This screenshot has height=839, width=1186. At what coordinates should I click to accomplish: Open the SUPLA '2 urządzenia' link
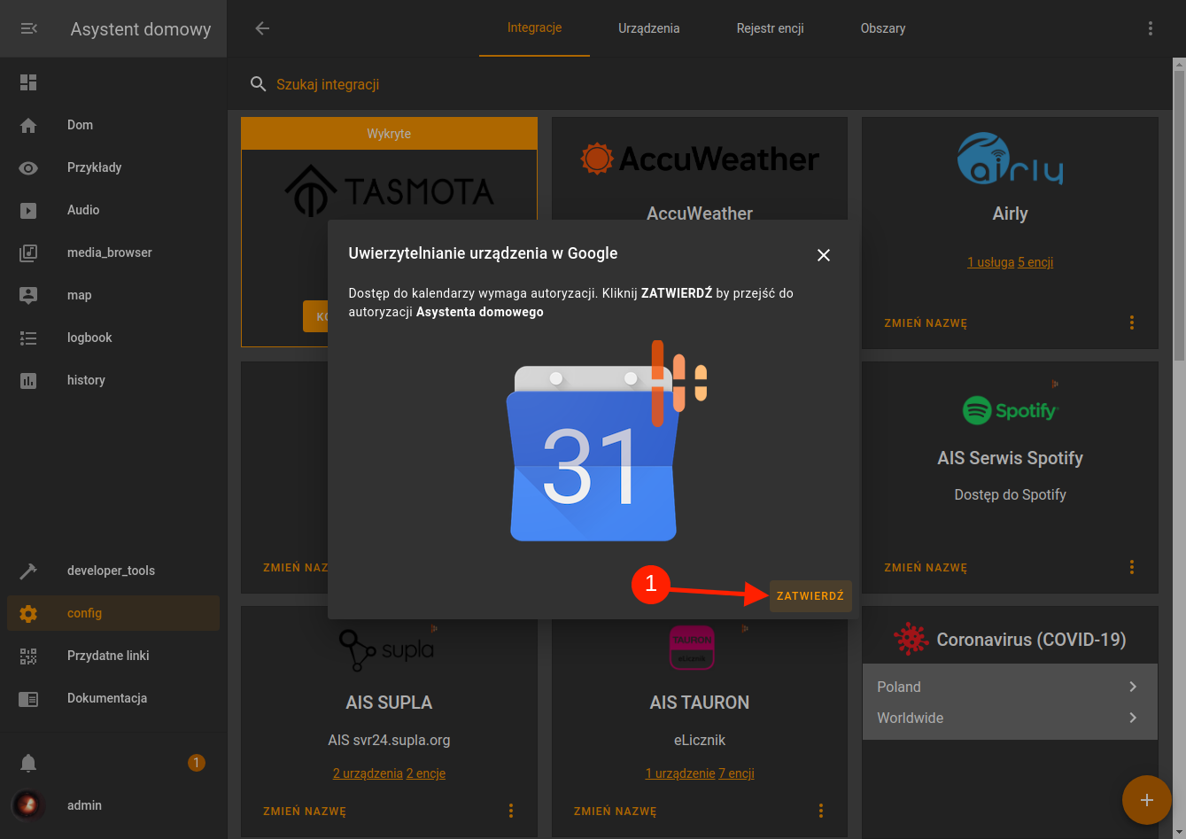click(368, 773)
